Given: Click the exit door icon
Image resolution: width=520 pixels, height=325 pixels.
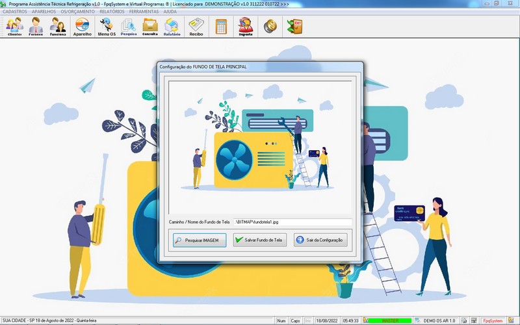Looking at the screenshot, I should (294, 27).
